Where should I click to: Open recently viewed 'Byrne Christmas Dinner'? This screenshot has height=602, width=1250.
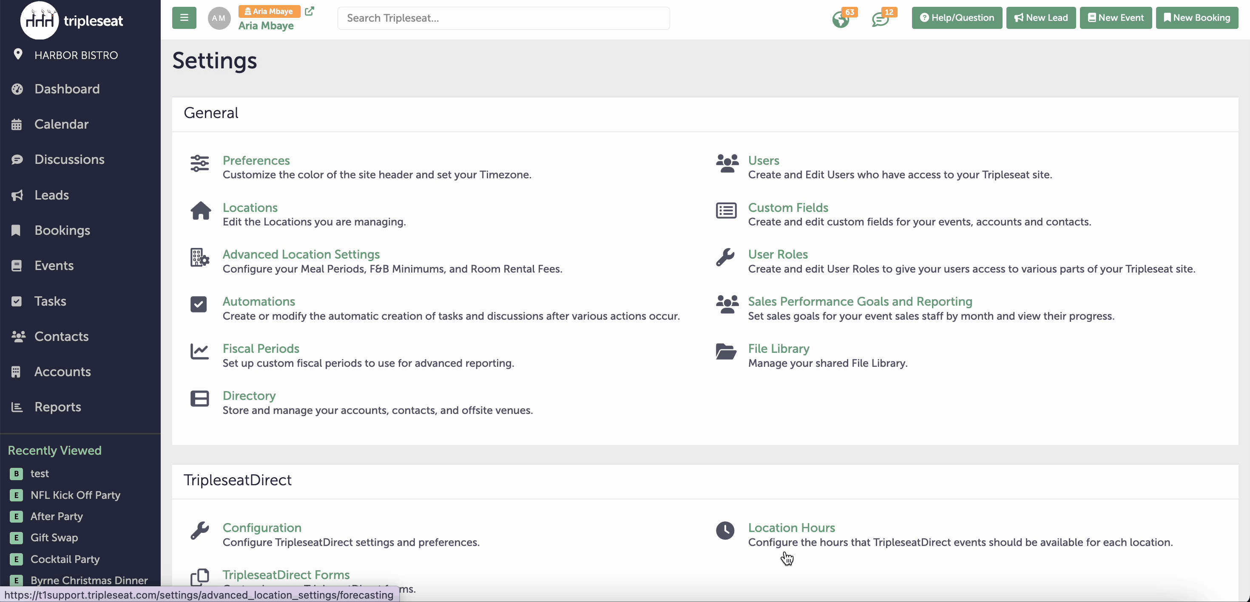tap(89, 580)
